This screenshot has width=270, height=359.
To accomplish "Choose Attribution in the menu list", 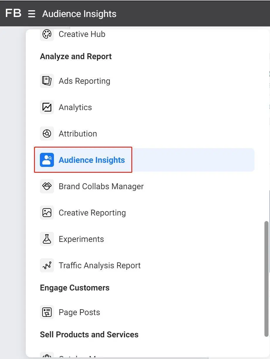I will [78, 134].
